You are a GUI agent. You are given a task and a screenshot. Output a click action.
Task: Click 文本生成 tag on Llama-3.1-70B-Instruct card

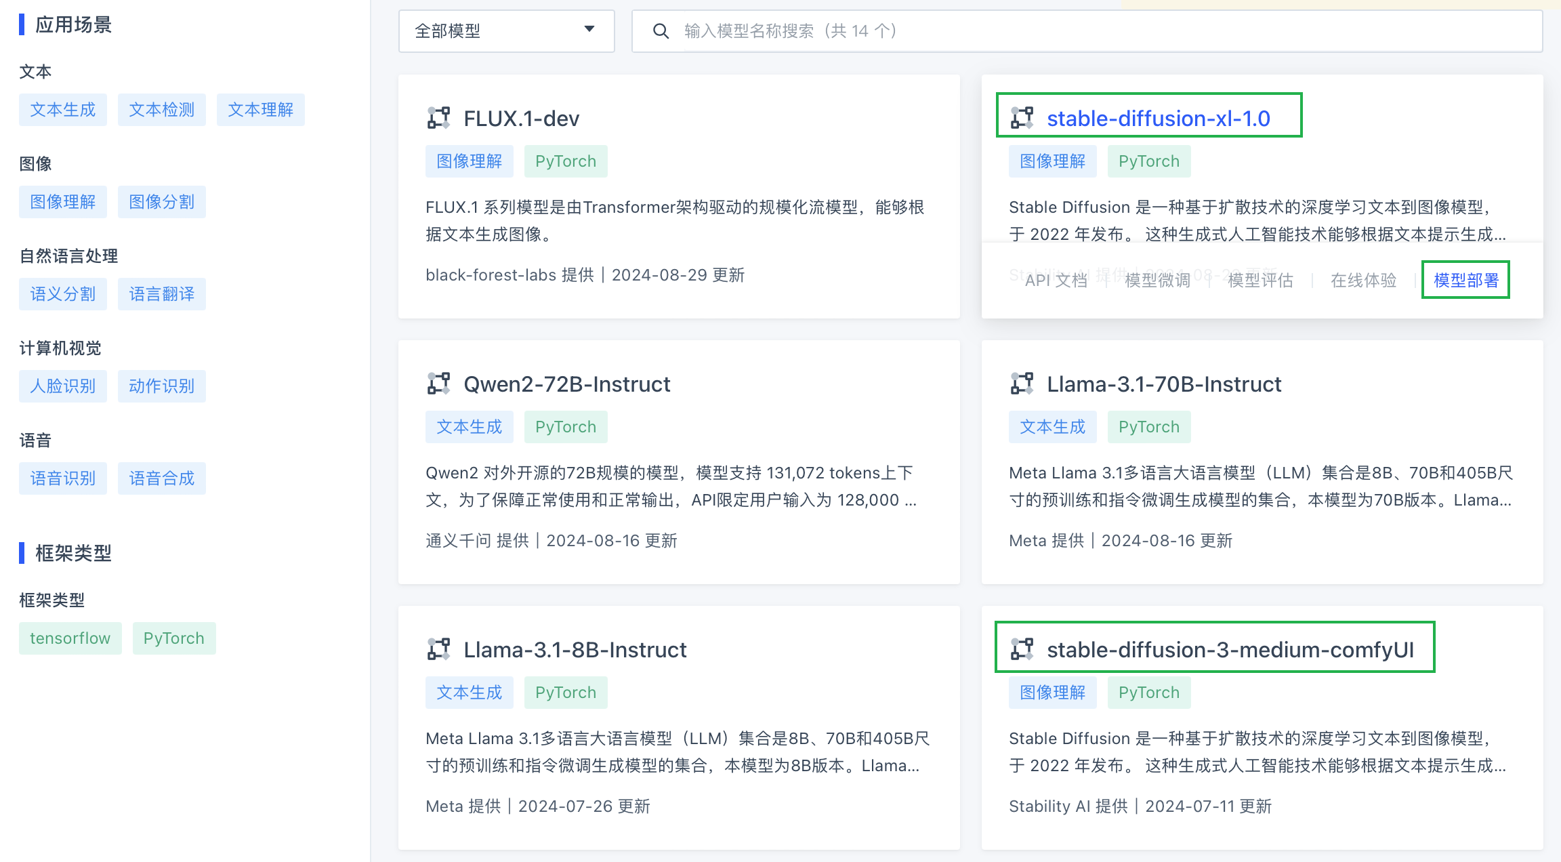[1053, 427]
